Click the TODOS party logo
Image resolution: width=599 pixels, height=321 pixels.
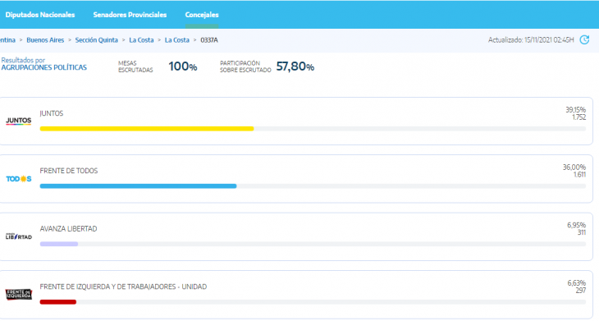[x=18, y=179]
